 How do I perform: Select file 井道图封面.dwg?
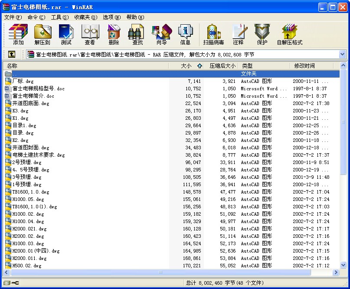point(31,148)
